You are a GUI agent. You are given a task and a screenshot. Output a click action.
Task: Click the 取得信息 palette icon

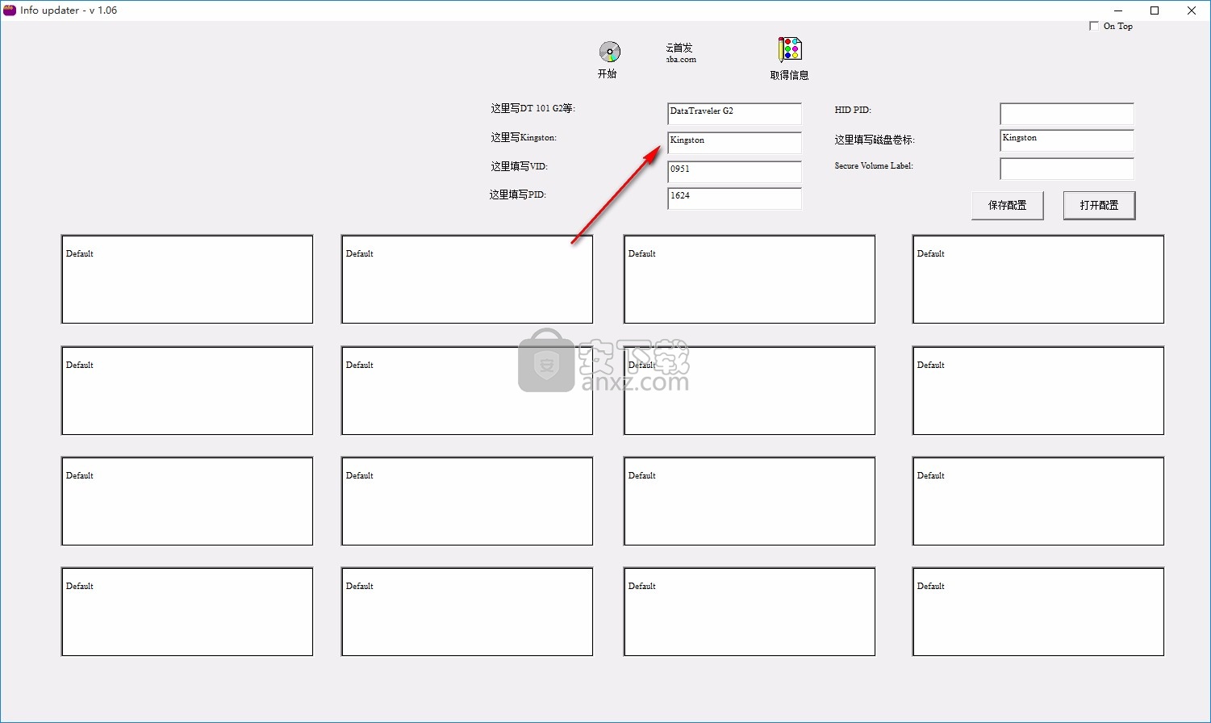789,49
